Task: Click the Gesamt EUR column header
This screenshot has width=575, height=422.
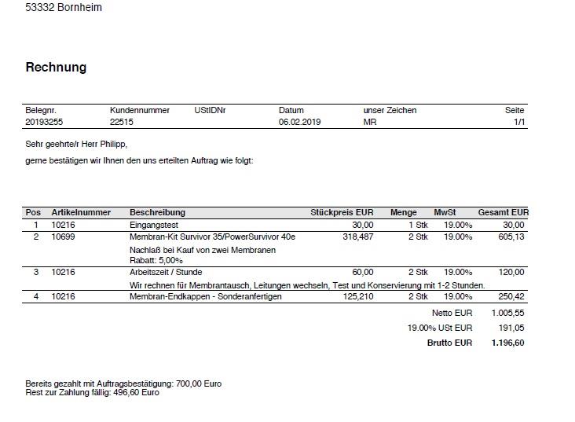Action: [503, 212]
